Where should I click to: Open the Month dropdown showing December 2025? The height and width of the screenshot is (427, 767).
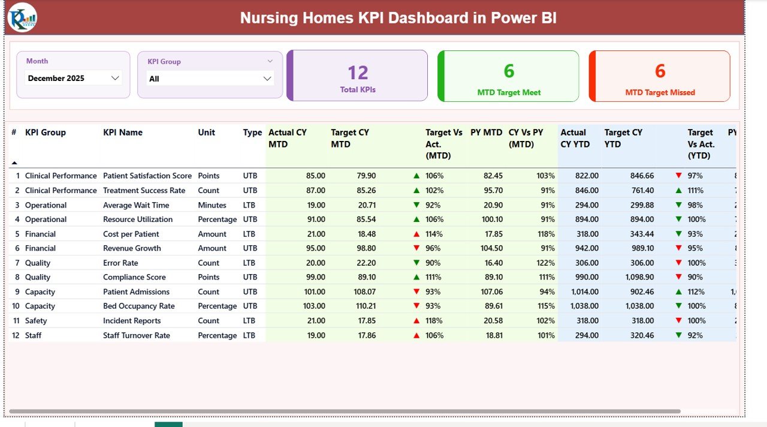point(74,78)
